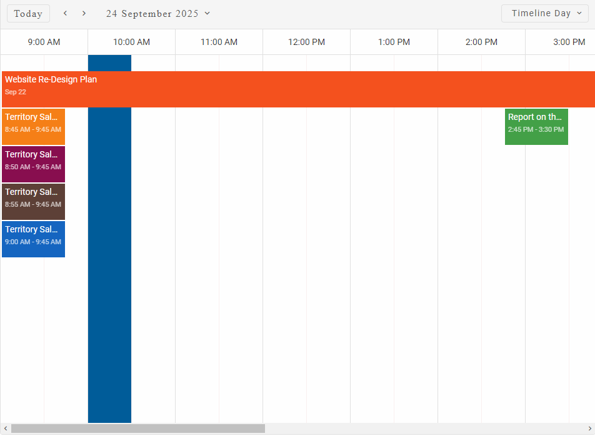Select the brown Territory Sales 8:55 AM event
595x436 pixels.
(33, 201)
